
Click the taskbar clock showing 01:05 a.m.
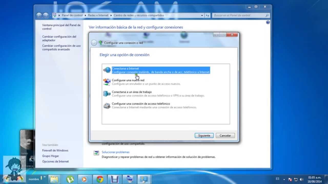314,179
